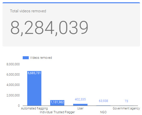Click the Automated flagging bar
Viewport: 142px width, 115px height.
(x=34, y=88)
